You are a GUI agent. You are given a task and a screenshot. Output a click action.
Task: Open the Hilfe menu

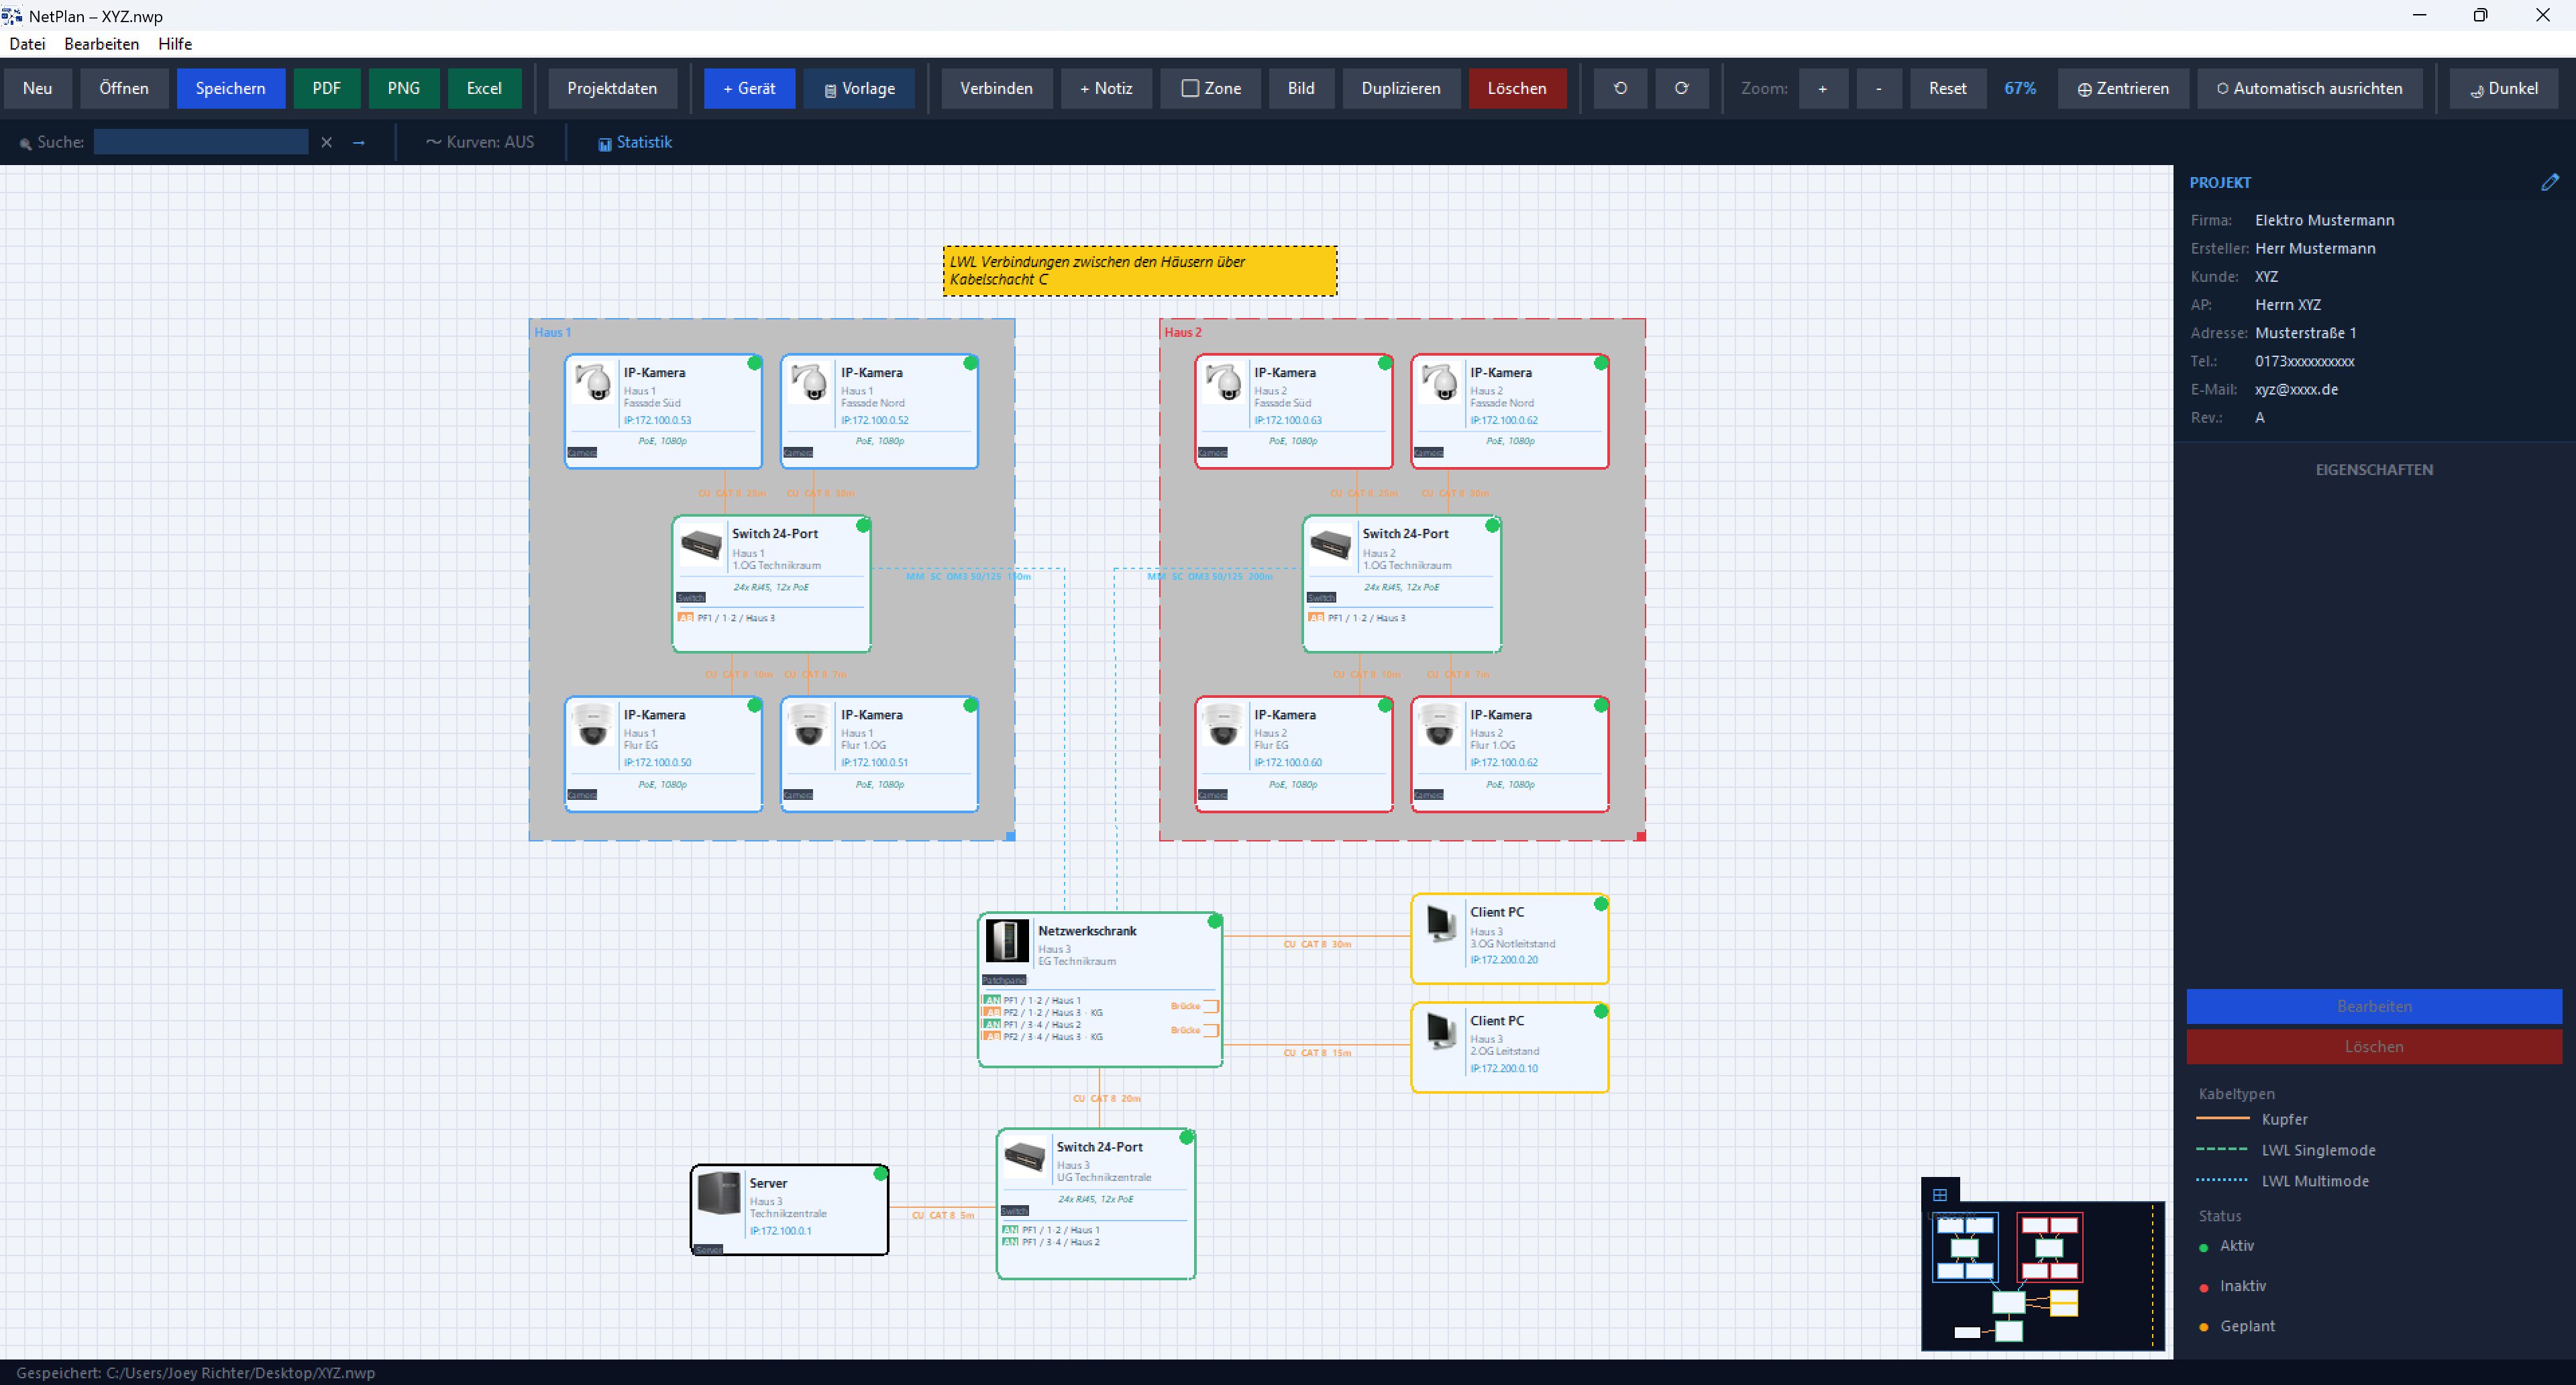point(175,44)
